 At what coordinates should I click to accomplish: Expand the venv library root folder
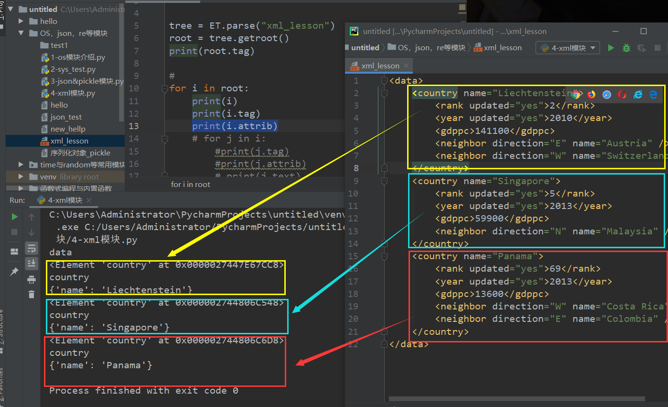tap(21, 176)
